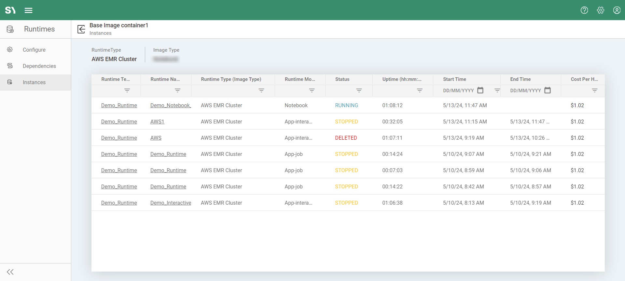Open the user account profile icon
Image resolution: width=625 pixels, height=281 pixels.
click(x=617, y=10)
